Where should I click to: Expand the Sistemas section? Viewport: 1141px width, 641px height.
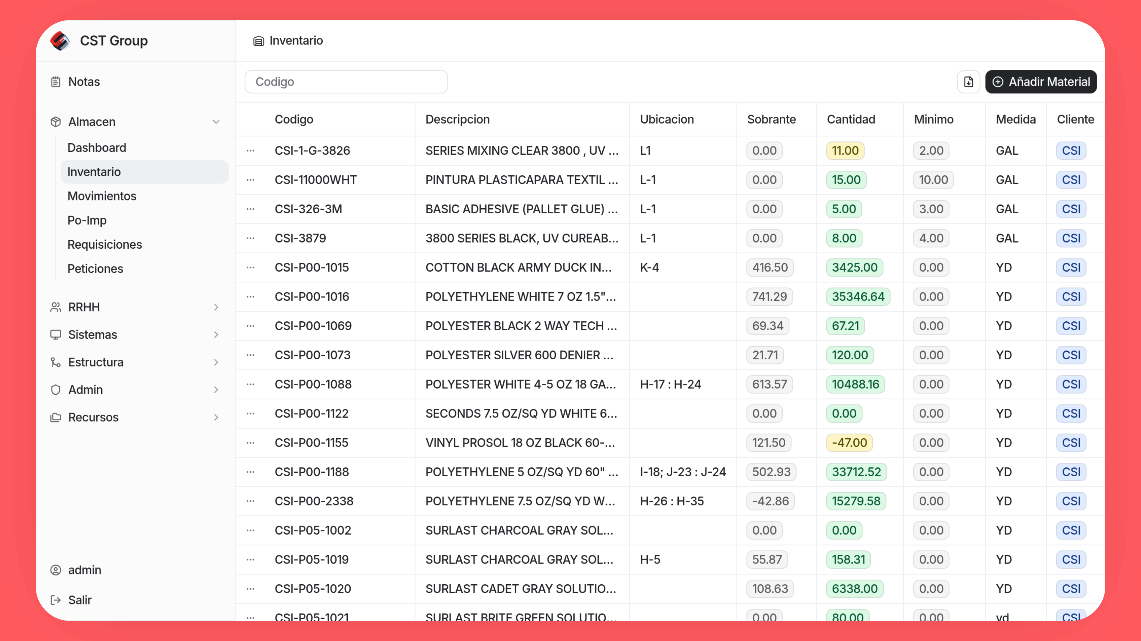click(216, 334)
